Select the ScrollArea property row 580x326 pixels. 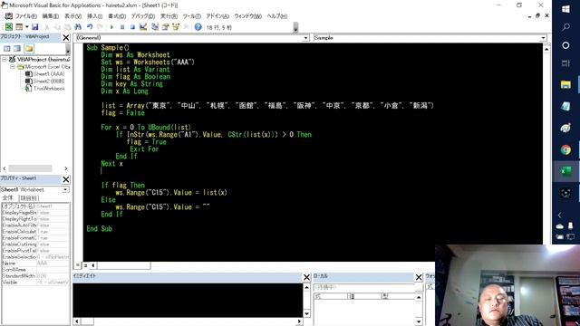35,270
